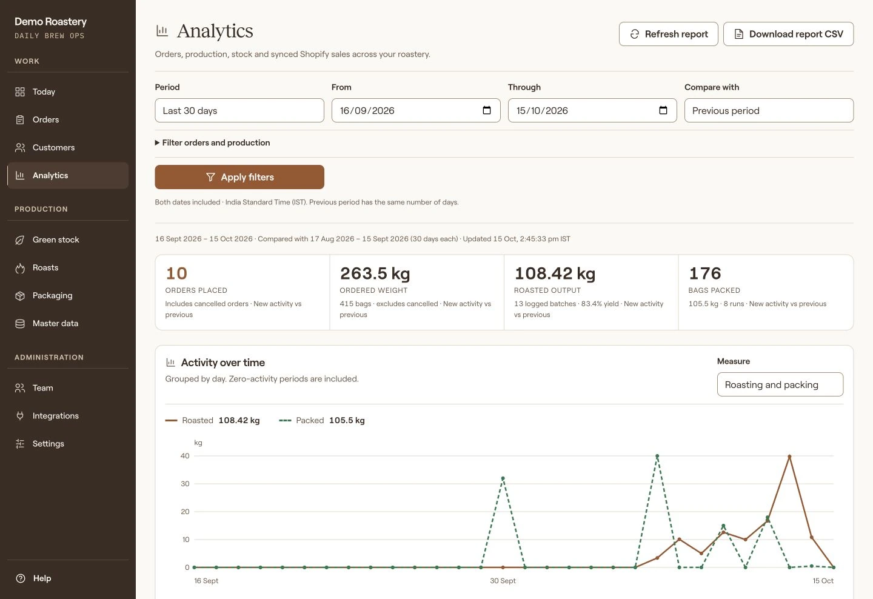Screen dimensions: 873x599
Task: Click Download report CSV button
Action: (x=788, y=34)
